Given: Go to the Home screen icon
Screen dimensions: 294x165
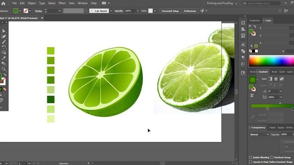Looking at the screenshot, I should point(3,3).
